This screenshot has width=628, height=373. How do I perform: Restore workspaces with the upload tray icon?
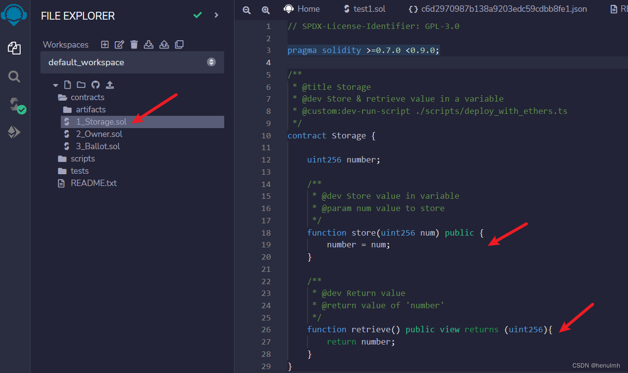coord(164,45)
